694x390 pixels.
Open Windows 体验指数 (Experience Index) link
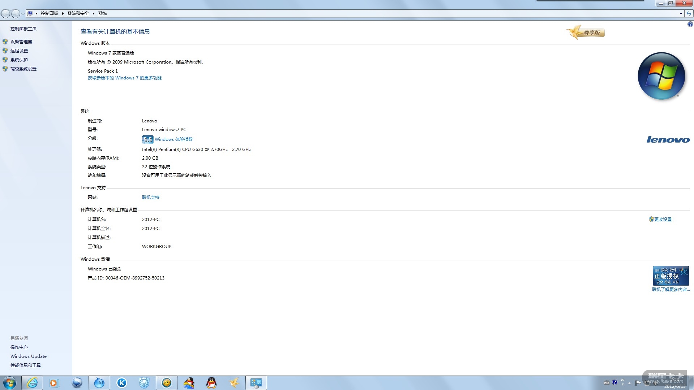tap(173, 139)
